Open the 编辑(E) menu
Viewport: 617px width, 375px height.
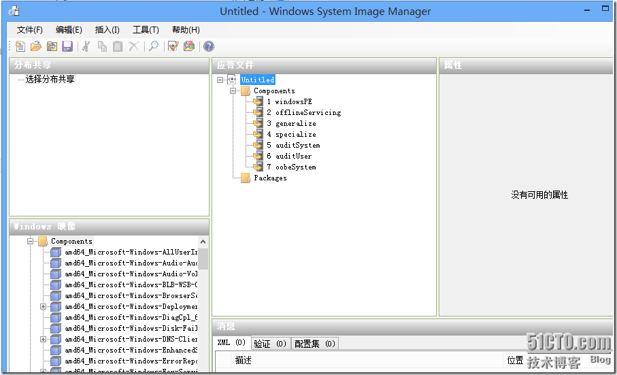point(69,30)
